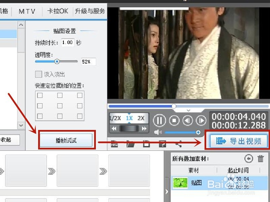Select bottom-left position checkbox
This screenshot has width=270, height=202.
coord(40,116)
